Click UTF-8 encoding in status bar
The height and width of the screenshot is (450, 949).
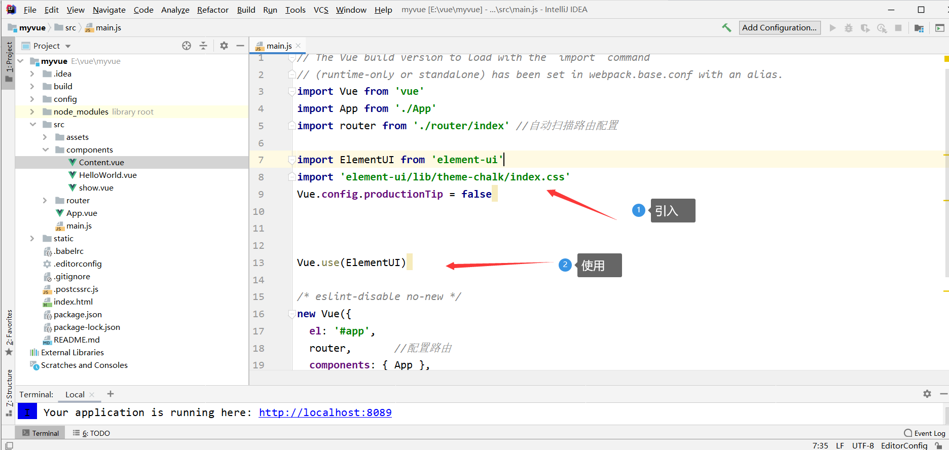pos(863,445)
